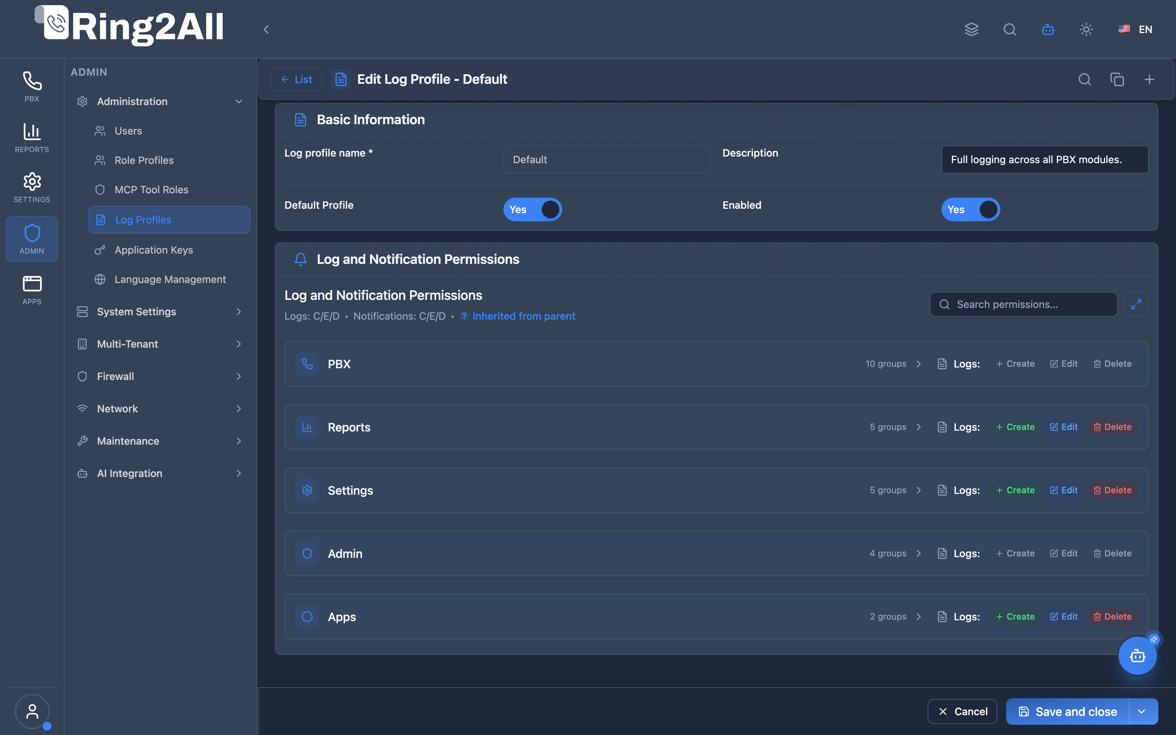Expand Apps 2 groups chevron
This screenshot has height=735, width=1176.
coord(918,616)
